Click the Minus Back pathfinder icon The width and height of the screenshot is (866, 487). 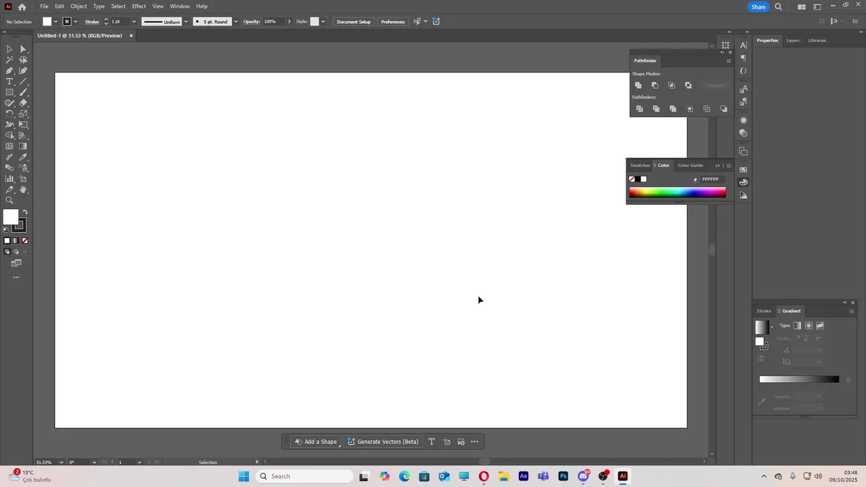724,109
